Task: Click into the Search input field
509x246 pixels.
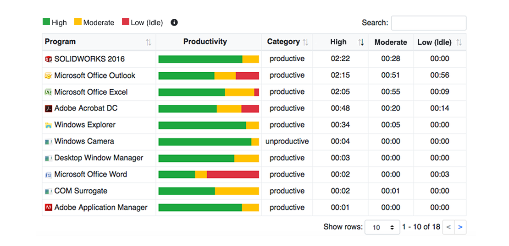Action: (x=428, y=23)
